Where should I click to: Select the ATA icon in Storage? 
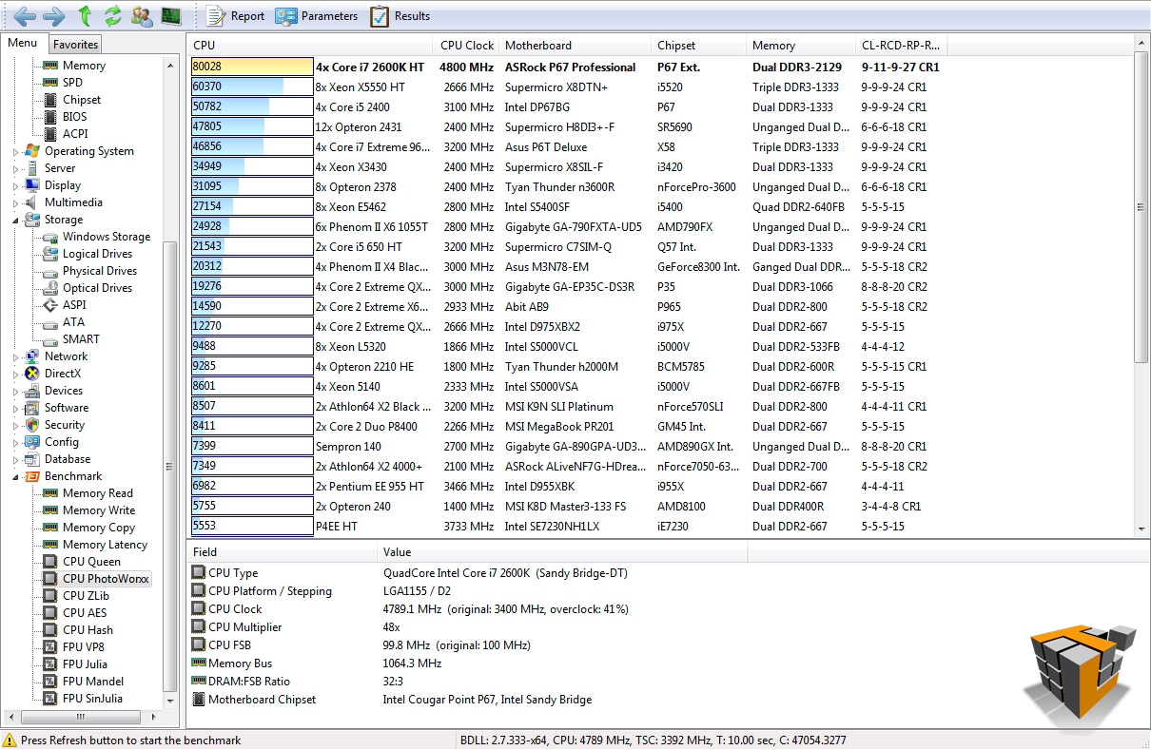click(x=50, y=322)
